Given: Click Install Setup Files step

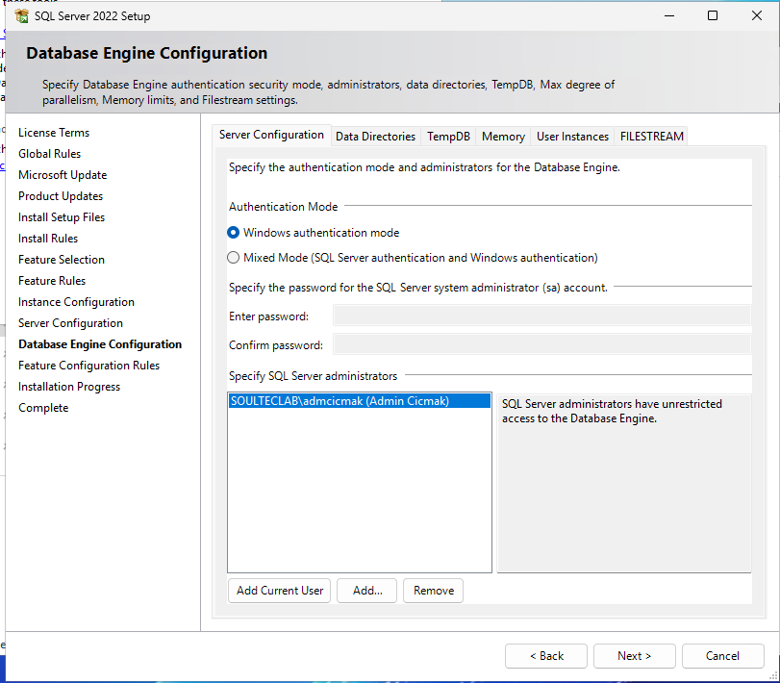Looking at the screenshot, I should 62,217.
